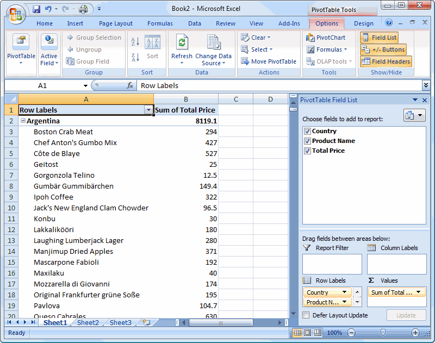Image resolution: width=435 pixels, height=343 pixels.
Task: Click in the formula bar input
Action: (279, 85)
